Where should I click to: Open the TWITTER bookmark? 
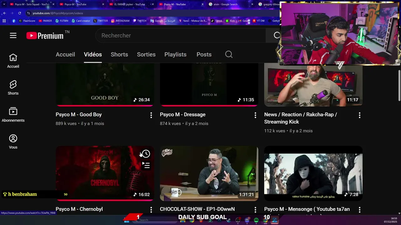click(101, 21)
